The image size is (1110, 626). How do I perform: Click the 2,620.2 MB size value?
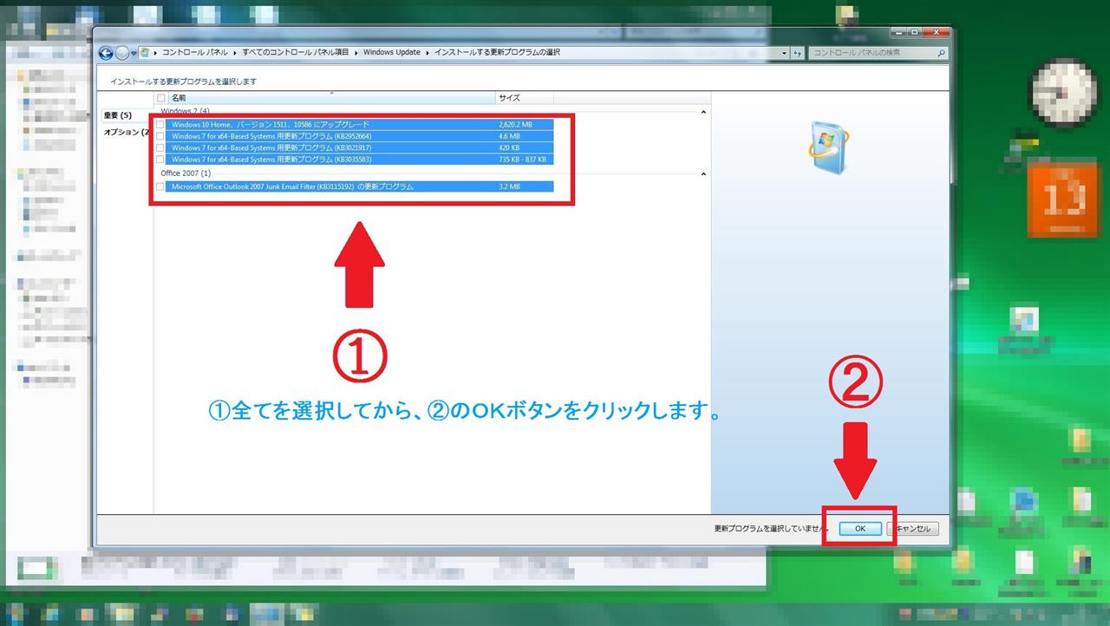(516, 125)
